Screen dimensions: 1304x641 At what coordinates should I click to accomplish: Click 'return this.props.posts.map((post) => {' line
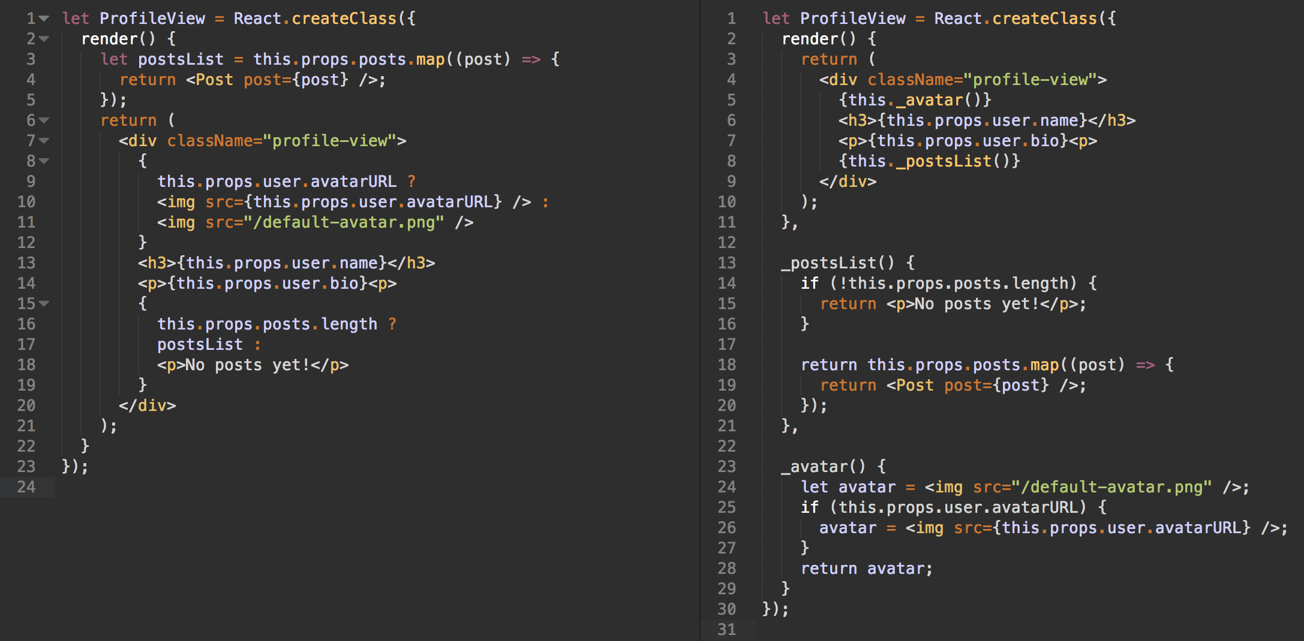(x=987, y=365)
